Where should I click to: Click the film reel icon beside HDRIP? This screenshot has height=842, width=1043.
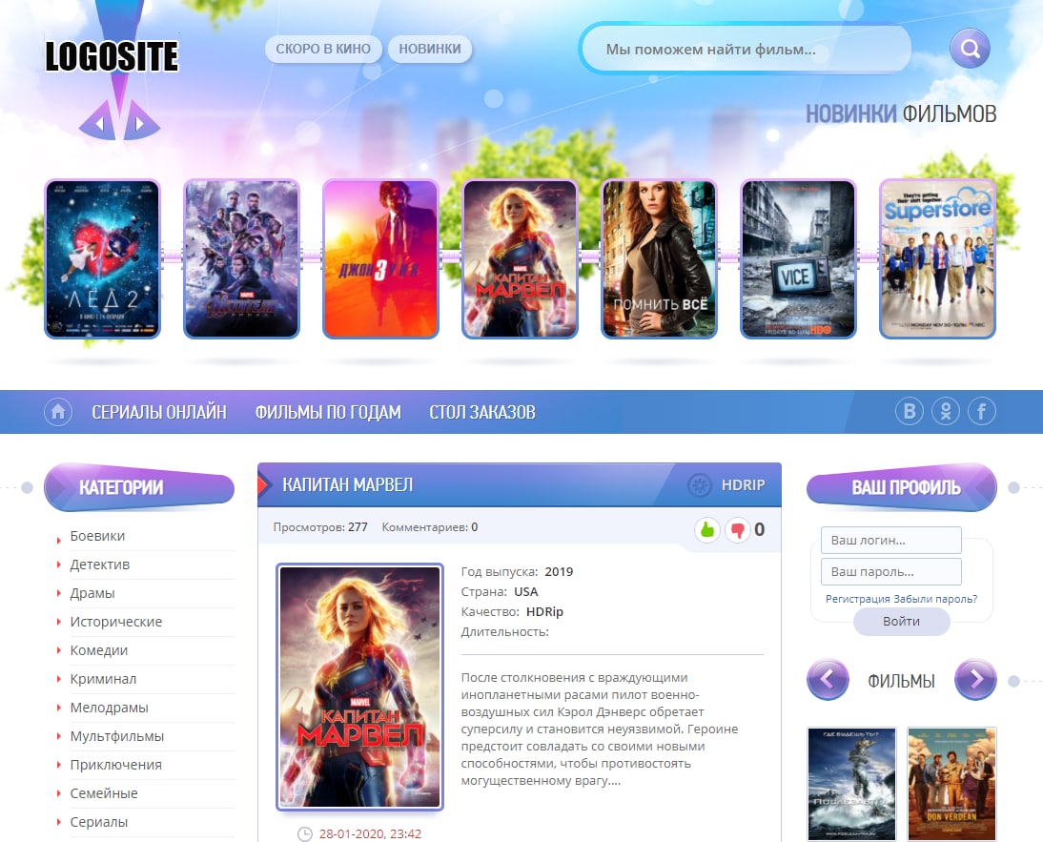699,484
